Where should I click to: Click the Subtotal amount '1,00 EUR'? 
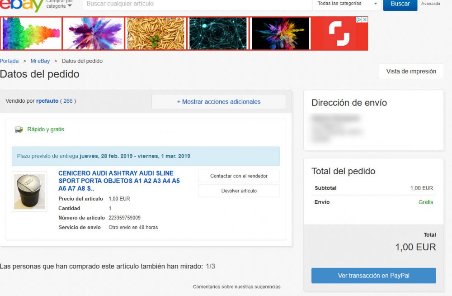pos(421,188)
